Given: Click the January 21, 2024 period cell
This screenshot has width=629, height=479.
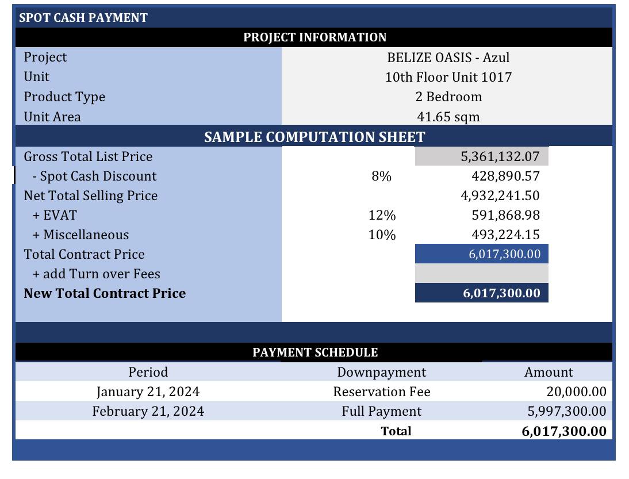Looking at the screenshot, I should coord(148,392).
